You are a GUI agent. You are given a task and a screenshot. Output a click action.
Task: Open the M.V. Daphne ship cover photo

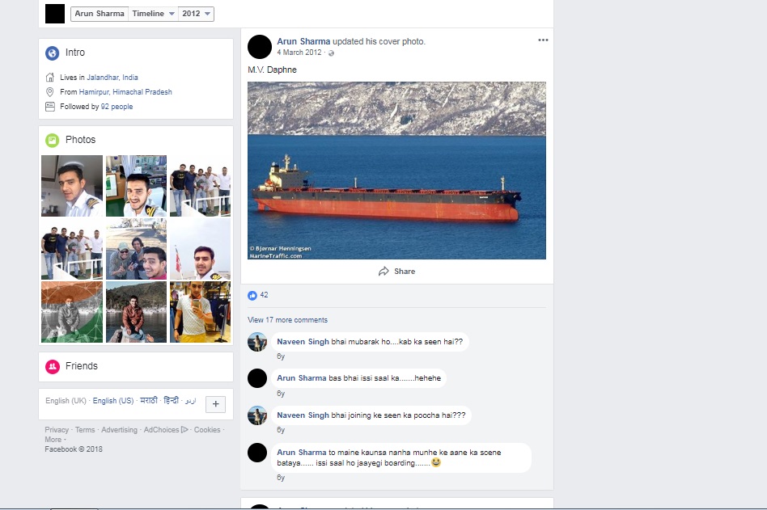[x=396, y=171]
